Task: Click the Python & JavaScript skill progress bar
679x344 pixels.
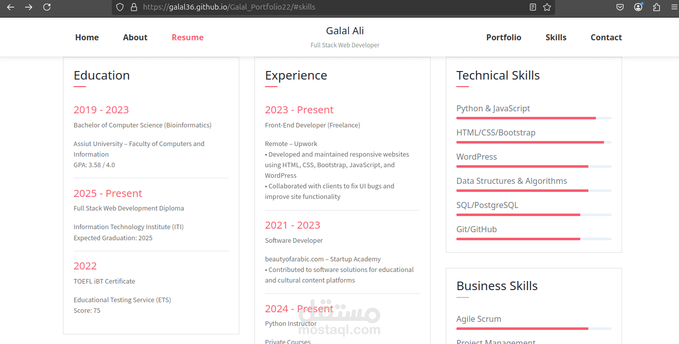Action: tap(534, 118)
